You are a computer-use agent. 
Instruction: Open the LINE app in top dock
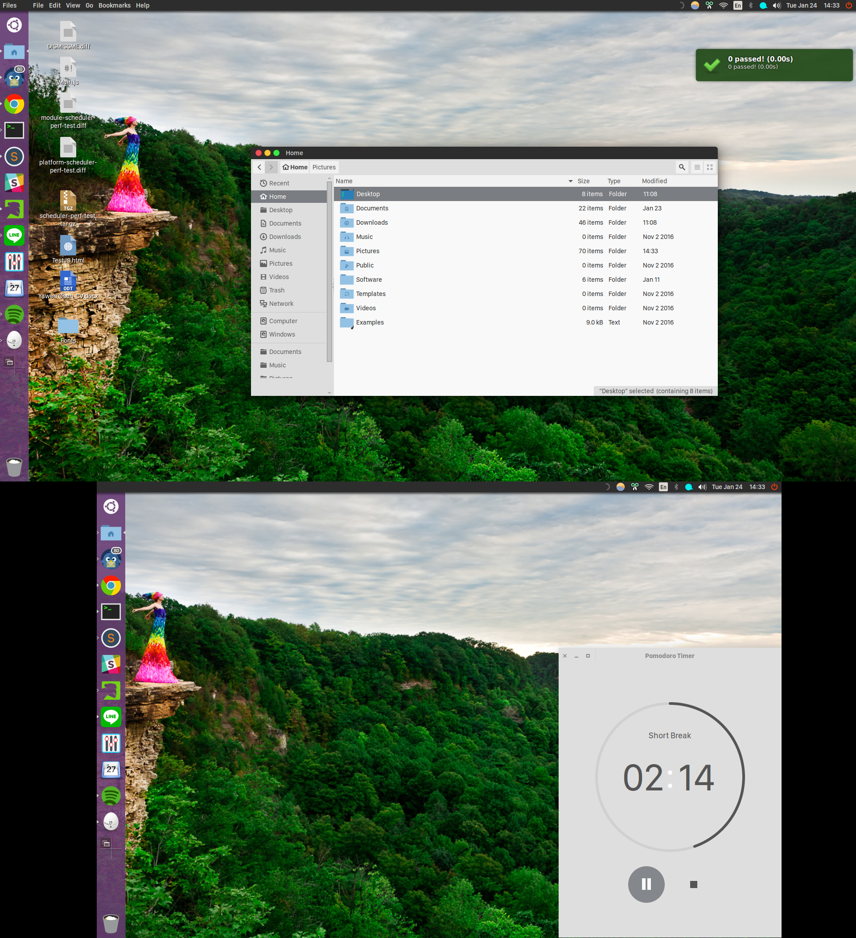[x=14, y=235]
